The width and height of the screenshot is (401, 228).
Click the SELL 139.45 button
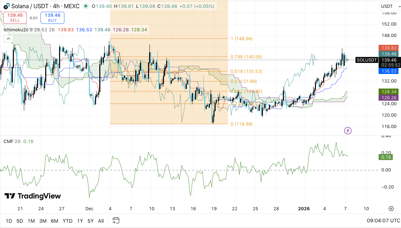point(15,17)
